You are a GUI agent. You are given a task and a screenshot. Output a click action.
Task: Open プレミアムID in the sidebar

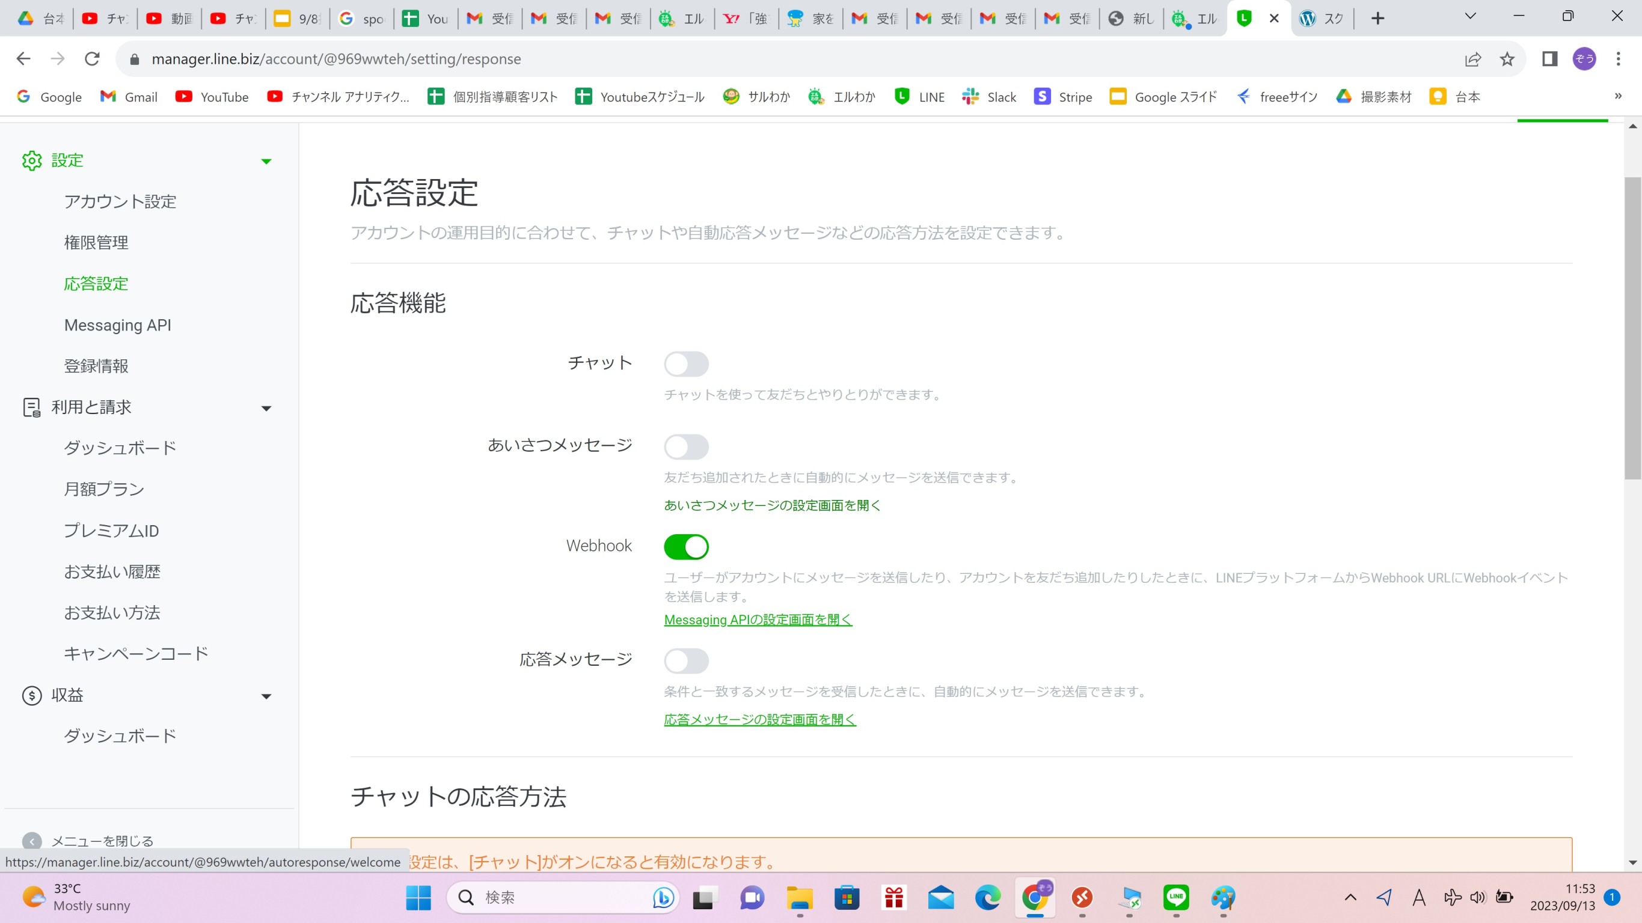tap(112, 531)
